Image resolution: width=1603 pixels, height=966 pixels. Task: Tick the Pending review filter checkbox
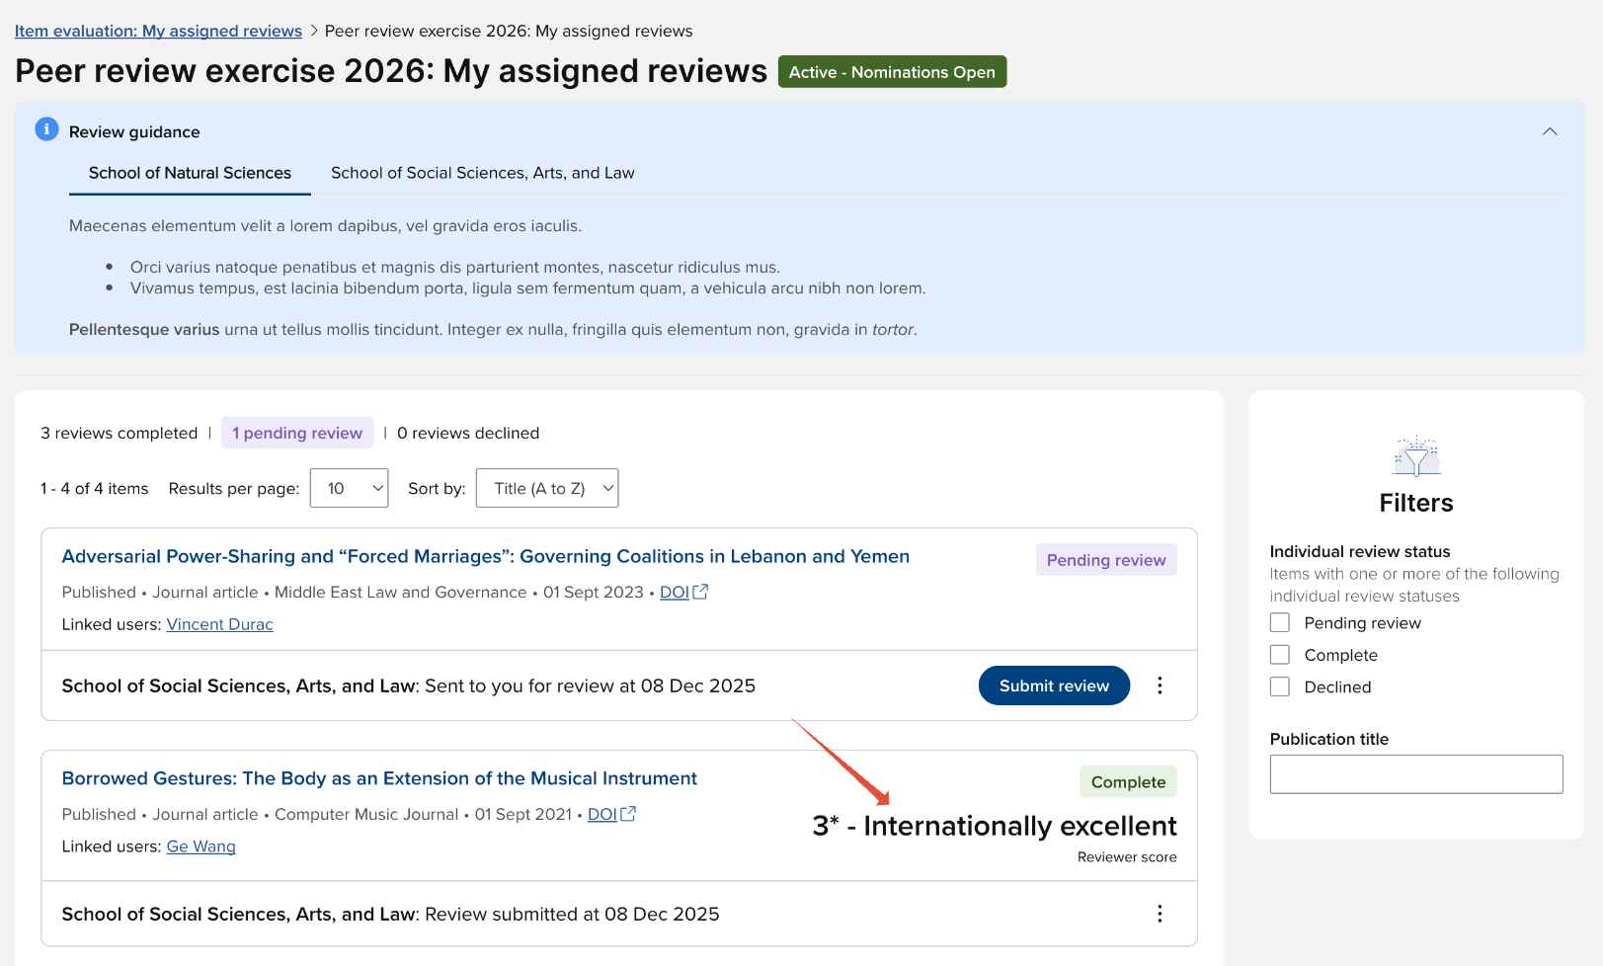(1280, 623)
